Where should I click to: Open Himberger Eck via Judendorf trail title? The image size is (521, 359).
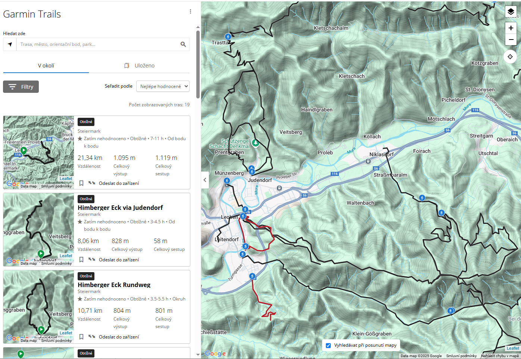pos(120,208)
